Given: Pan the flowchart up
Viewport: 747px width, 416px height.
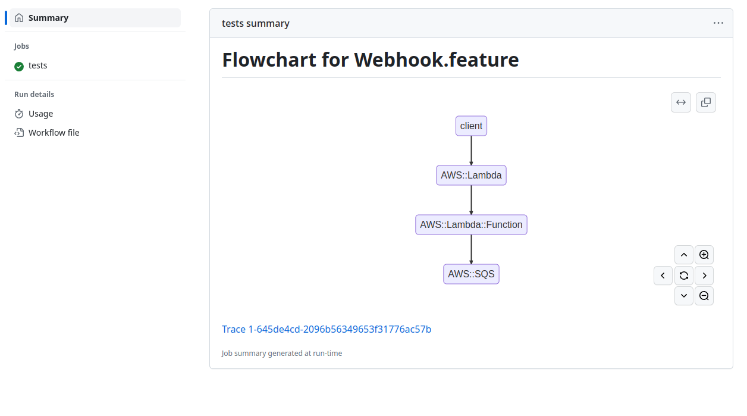Looking at the screenshot, I should point(684,255).
